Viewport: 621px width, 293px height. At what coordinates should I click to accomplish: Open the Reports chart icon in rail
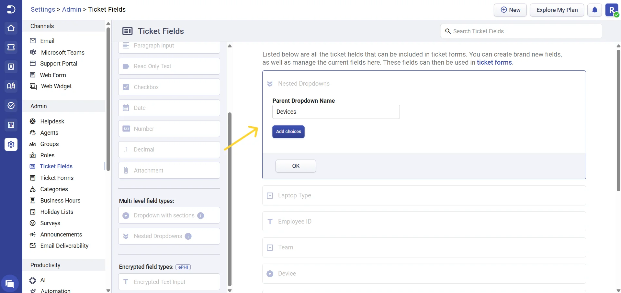tap(11, 125)
